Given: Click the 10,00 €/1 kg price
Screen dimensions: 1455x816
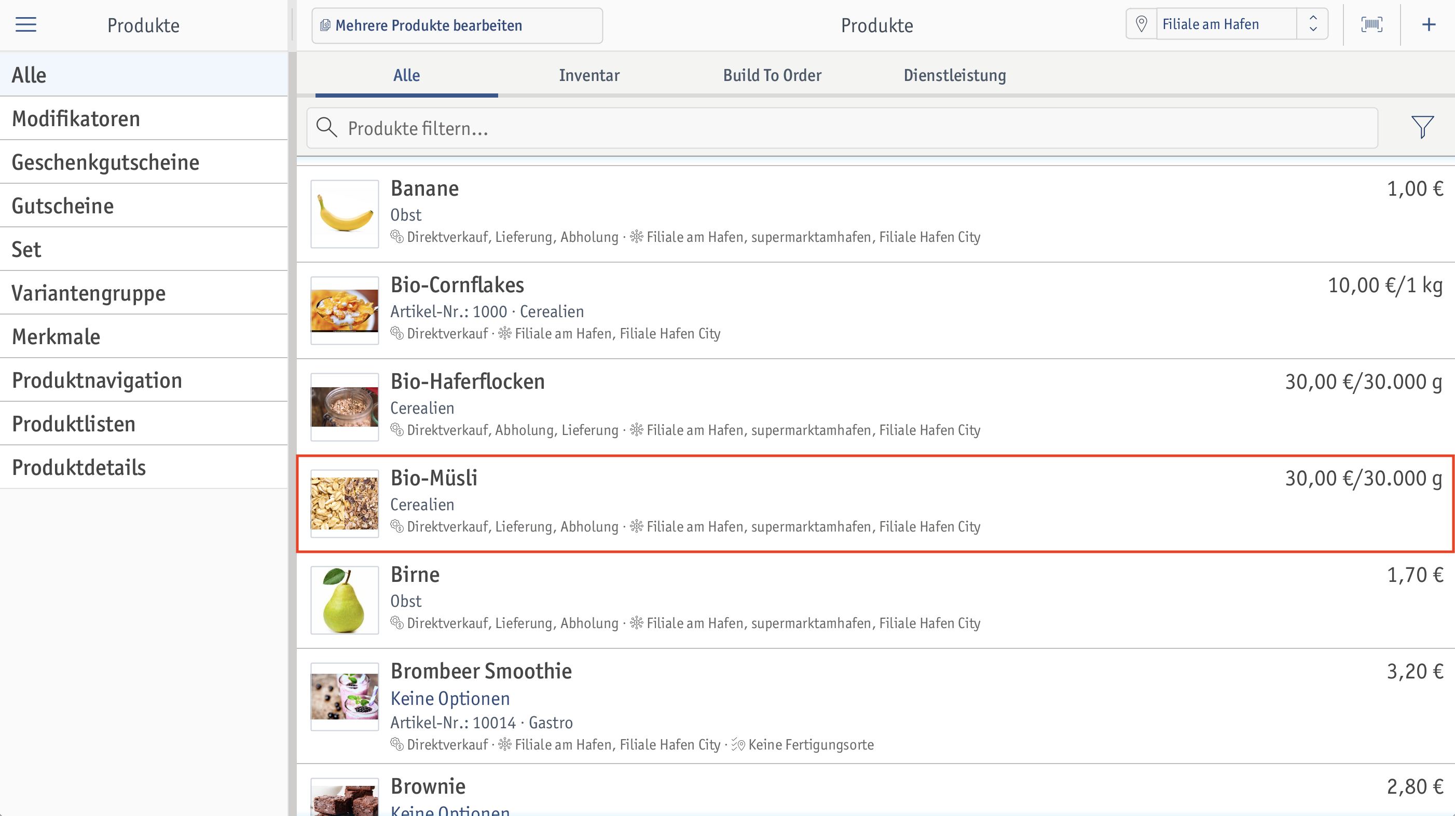Looking at the screenshot, I should [1385, 285].
